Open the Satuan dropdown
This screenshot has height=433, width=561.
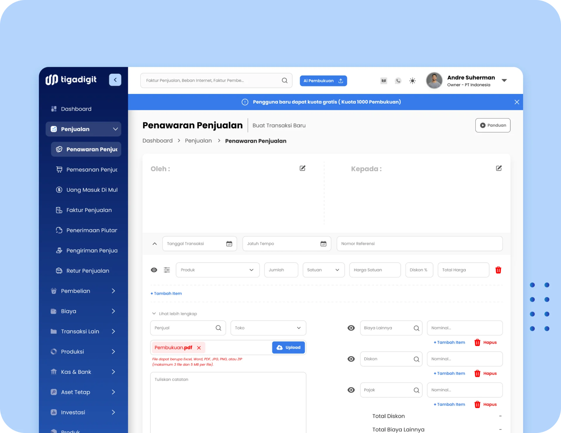pos(323,270)
